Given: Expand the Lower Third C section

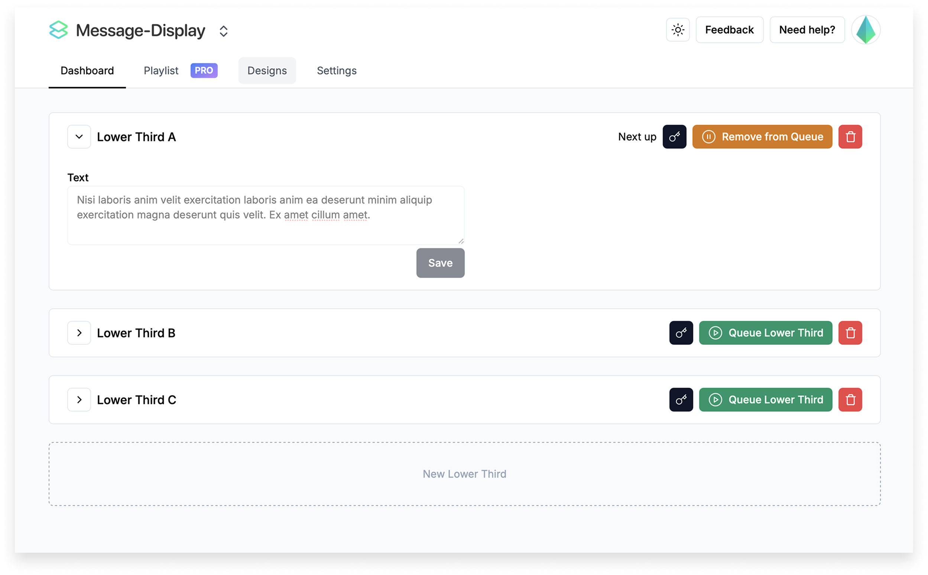Looking at the screenshot, I should (x=79, y=400).
